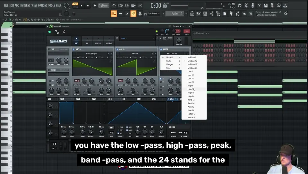Enable MONO voicing checkbox
Image resolution: width=308 pixels, height=174 pixels.
point(170,133)
